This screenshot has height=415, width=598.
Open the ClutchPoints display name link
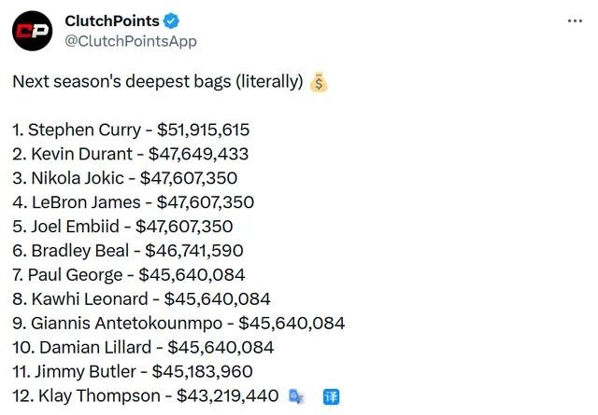click(113, 21)
